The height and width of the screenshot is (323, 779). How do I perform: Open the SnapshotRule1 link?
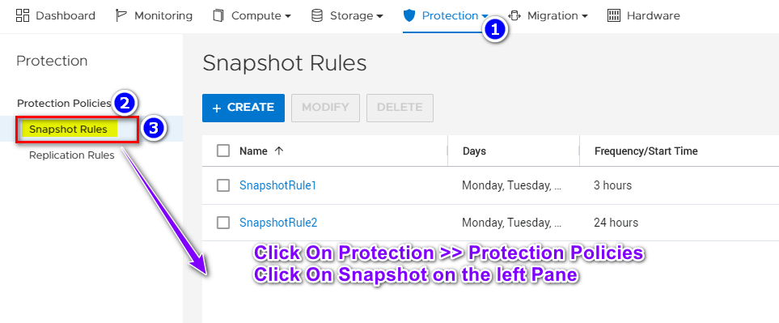(x=277, y=185)
